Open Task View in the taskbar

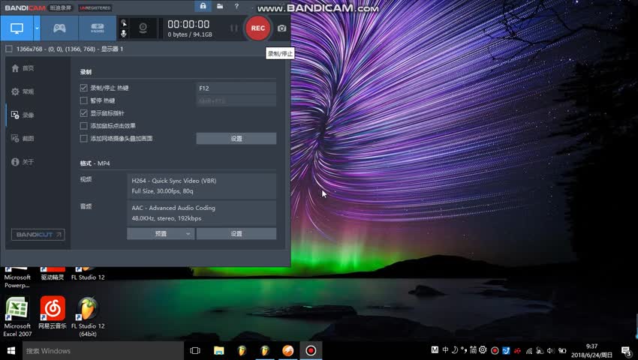(x=195, y=350)
